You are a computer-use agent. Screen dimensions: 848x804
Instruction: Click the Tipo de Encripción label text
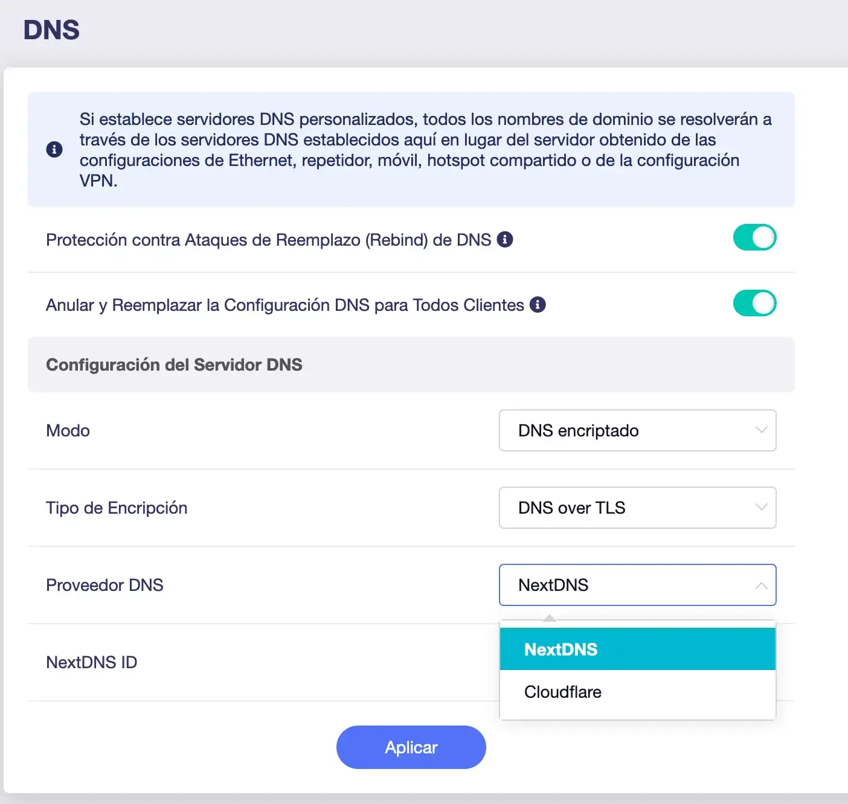117,508
